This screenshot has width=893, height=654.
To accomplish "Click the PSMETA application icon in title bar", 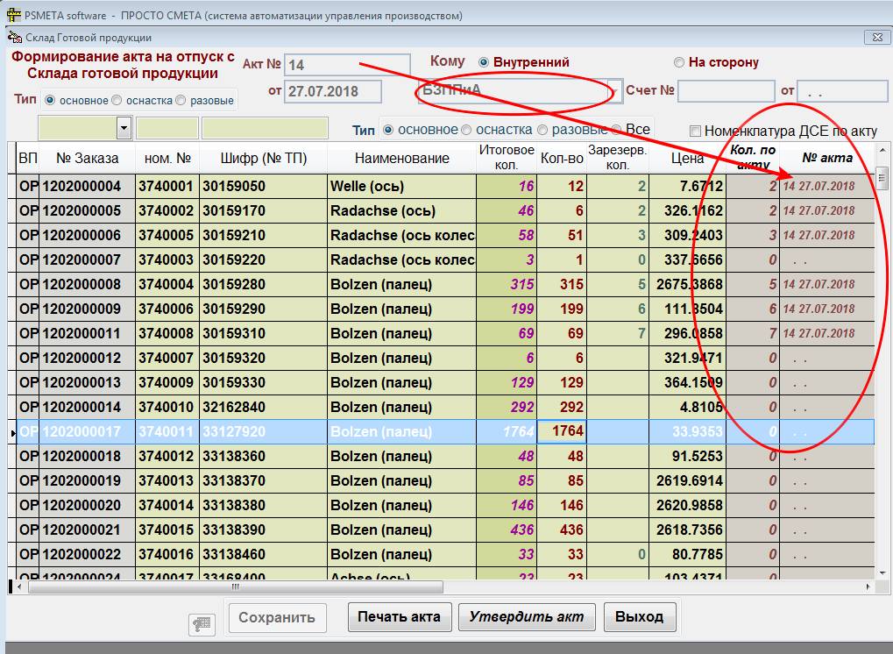I will pos(13,16).
